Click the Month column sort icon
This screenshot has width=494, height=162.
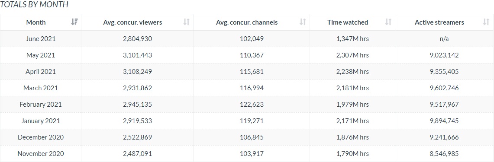click(x=74, y=22)
